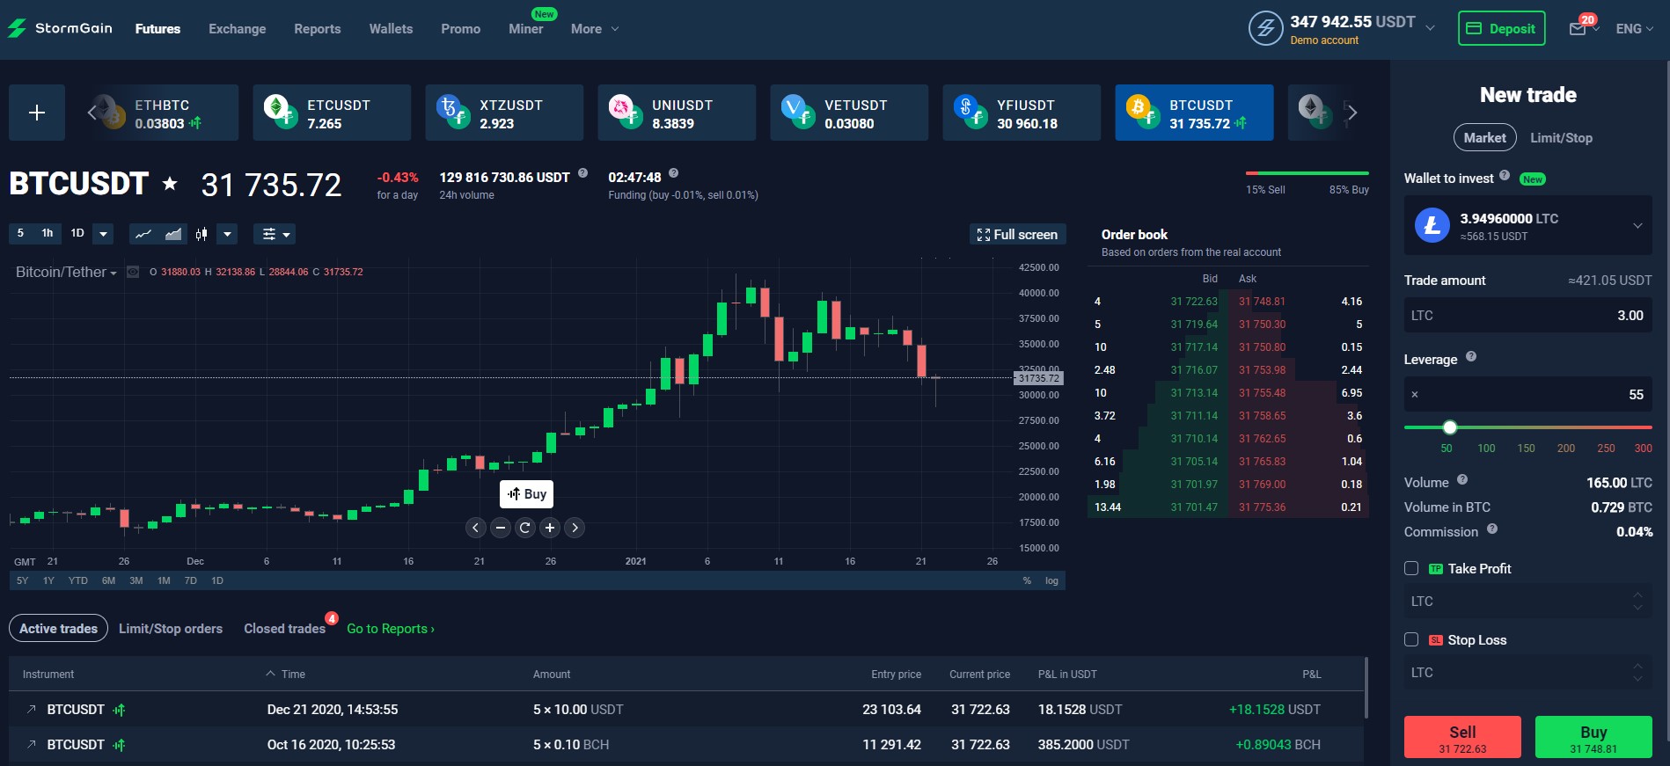Switch to Active trades tab
This screenshot has height=766, width=1670.
click(58, 628)
